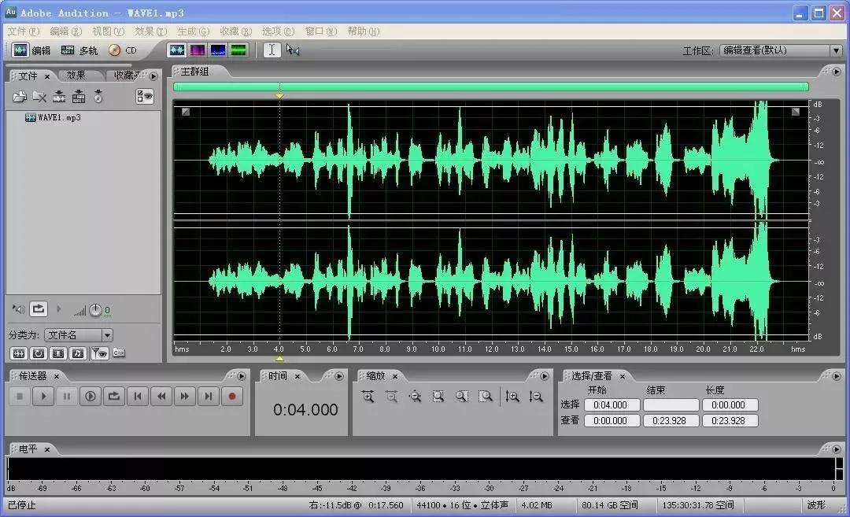
Task: Expand the 主群组 panel options arrow
Action: click(836, 71)
